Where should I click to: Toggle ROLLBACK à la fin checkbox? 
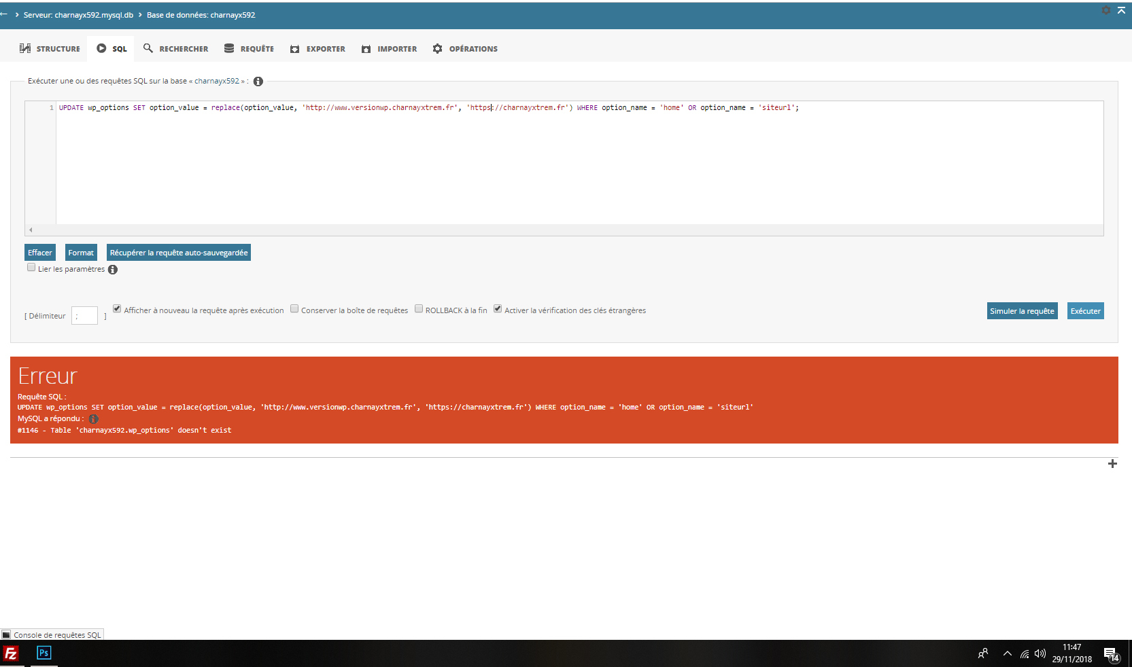pos(419,309)
